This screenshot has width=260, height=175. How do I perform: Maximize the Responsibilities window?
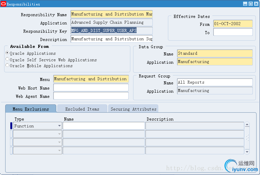click(251, 4)
